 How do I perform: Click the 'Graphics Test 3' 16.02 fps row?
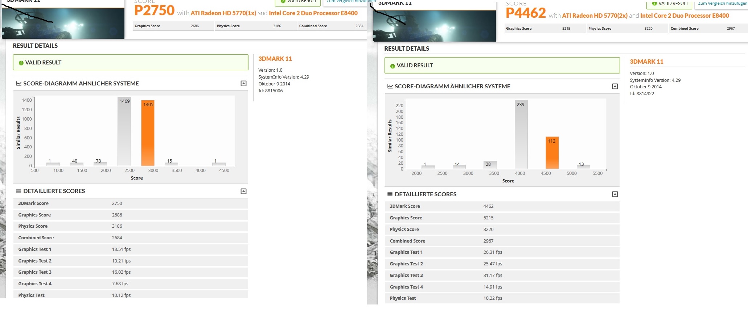(131, 272)
